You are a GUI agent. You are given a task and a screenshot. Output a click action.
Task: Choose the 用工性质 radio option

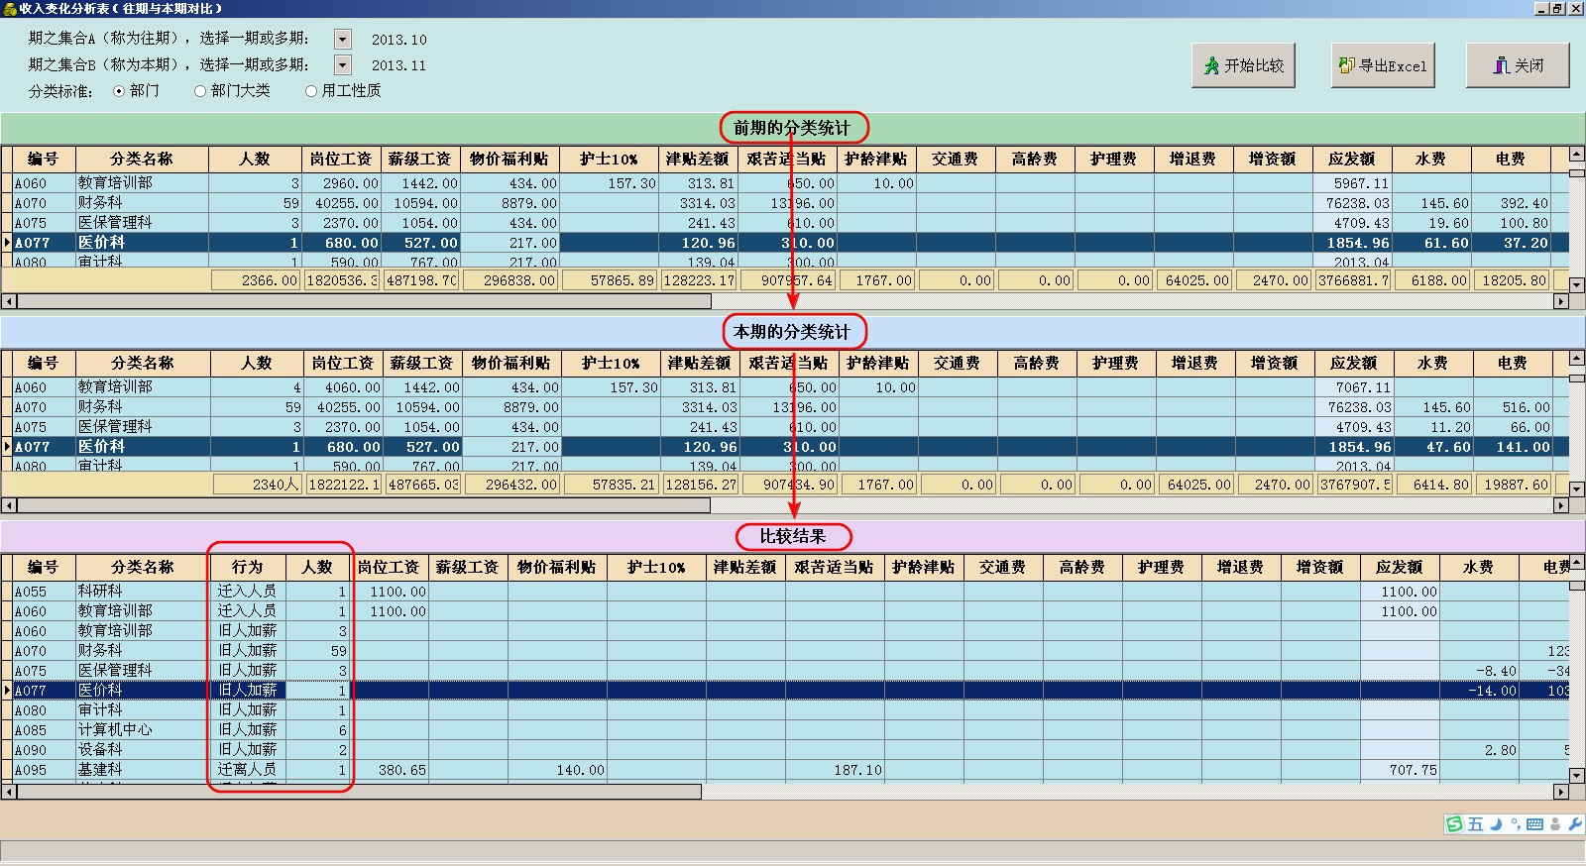click(311, 91)
